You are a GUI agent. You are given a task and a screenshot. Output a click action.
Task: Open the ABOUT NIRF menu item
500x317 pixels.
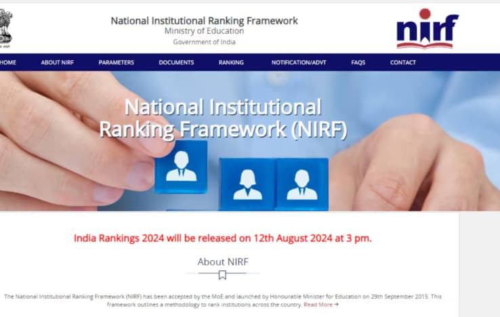[x=58, y=62]
